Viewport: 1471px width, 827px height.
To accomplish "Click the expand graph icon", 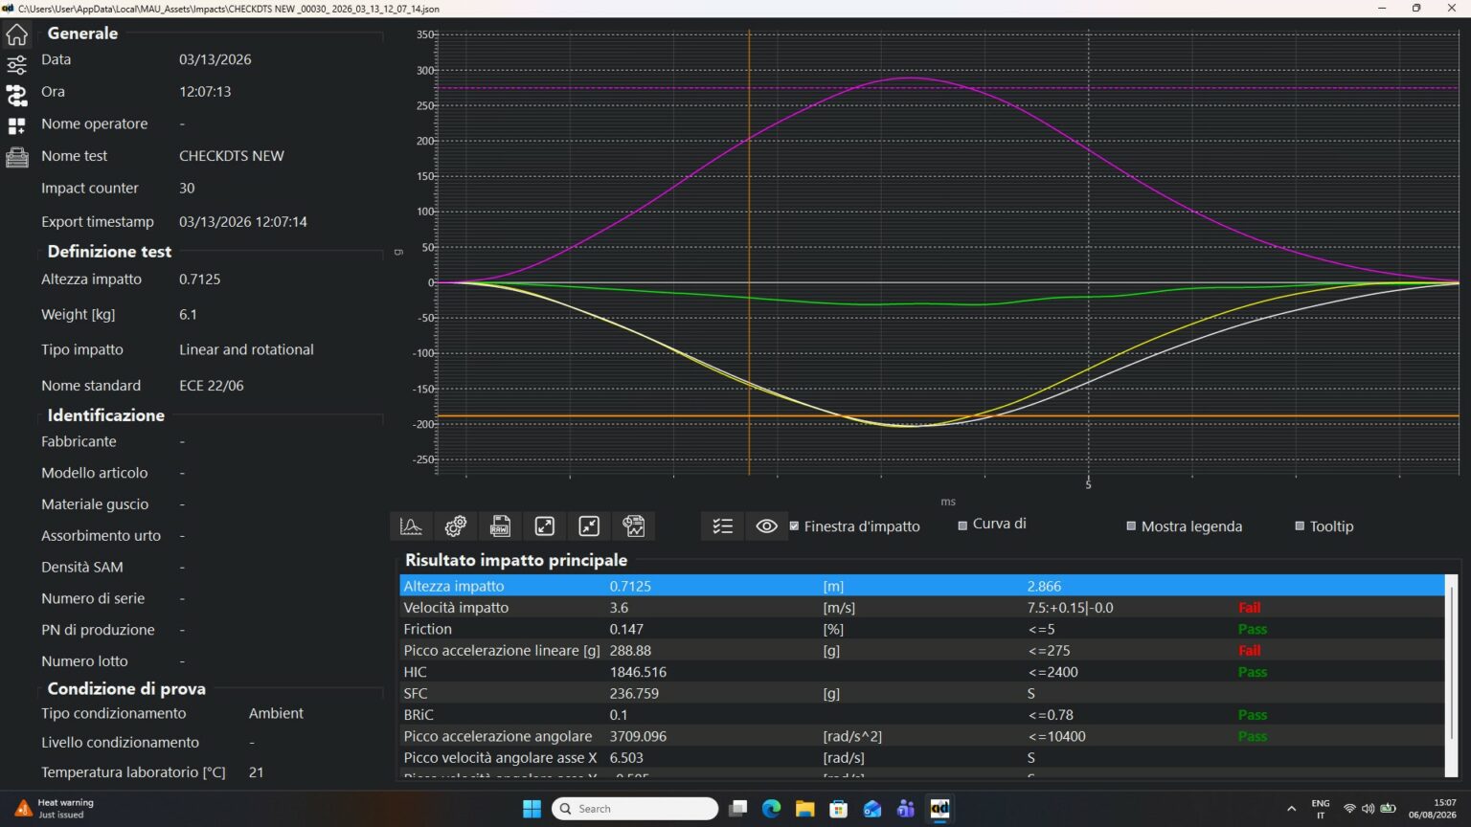I will click(x=545, y=525).
